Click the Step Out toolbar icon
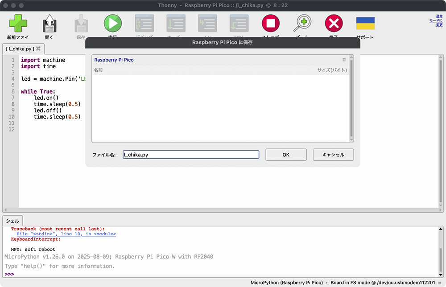This screenshot has width=446, height=287. coord(239,23)
